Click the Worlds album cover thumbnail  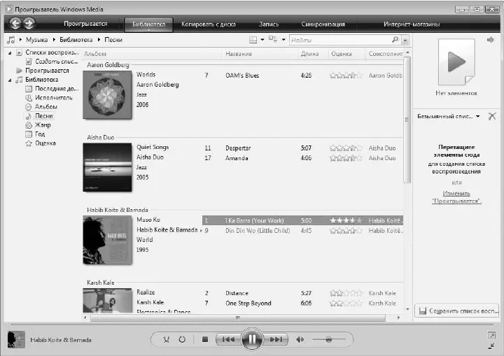click(107, 95)
